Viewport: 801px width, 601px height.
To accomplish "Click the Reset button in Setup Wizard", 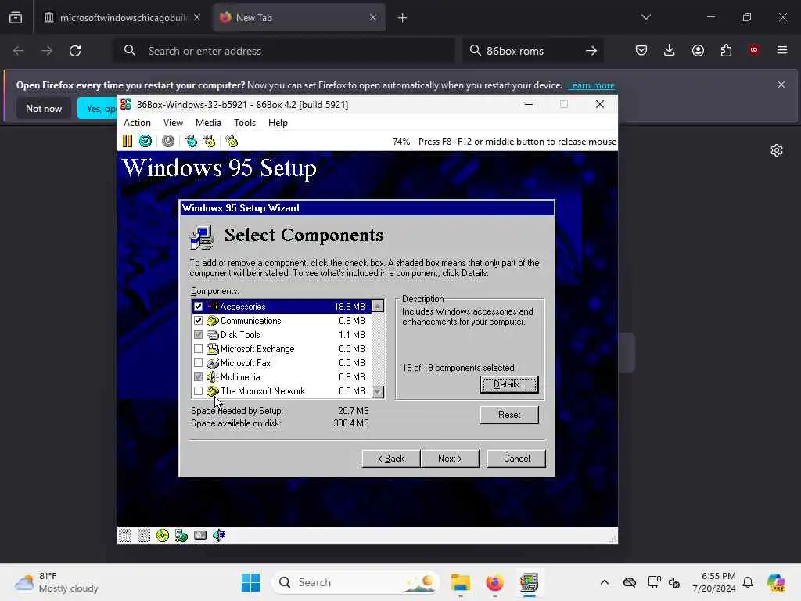I will pyautogui.click(x=509, y=415).
